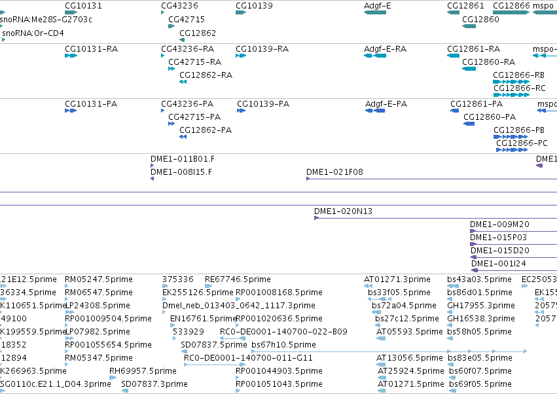Select the CG12860-PA protein glyph
Image resolution: width=557 pixels, height=394 pixels.
tap(469, 124)
